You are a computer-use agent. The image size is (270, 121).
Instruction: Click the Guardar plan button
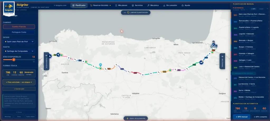coord(19,89)
